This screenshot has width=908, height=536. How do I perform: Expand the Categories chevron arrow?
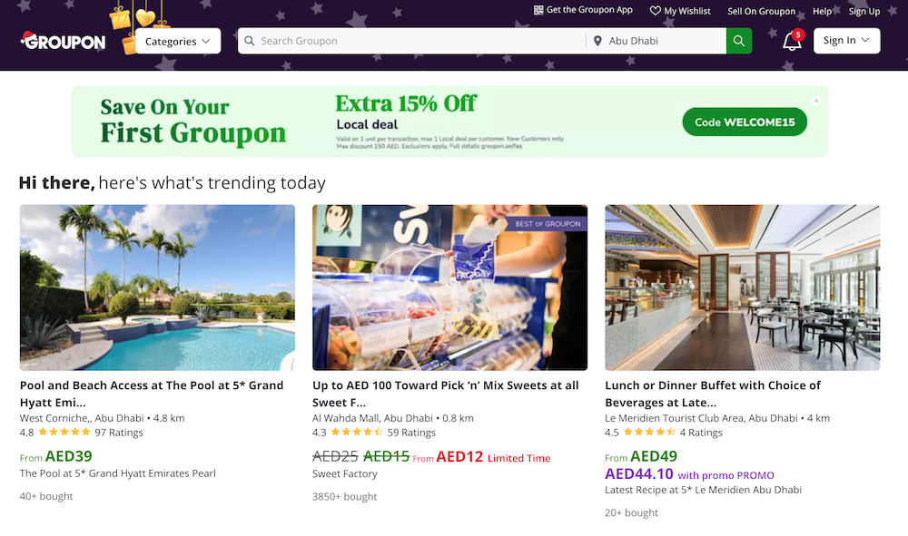point(206,41)
